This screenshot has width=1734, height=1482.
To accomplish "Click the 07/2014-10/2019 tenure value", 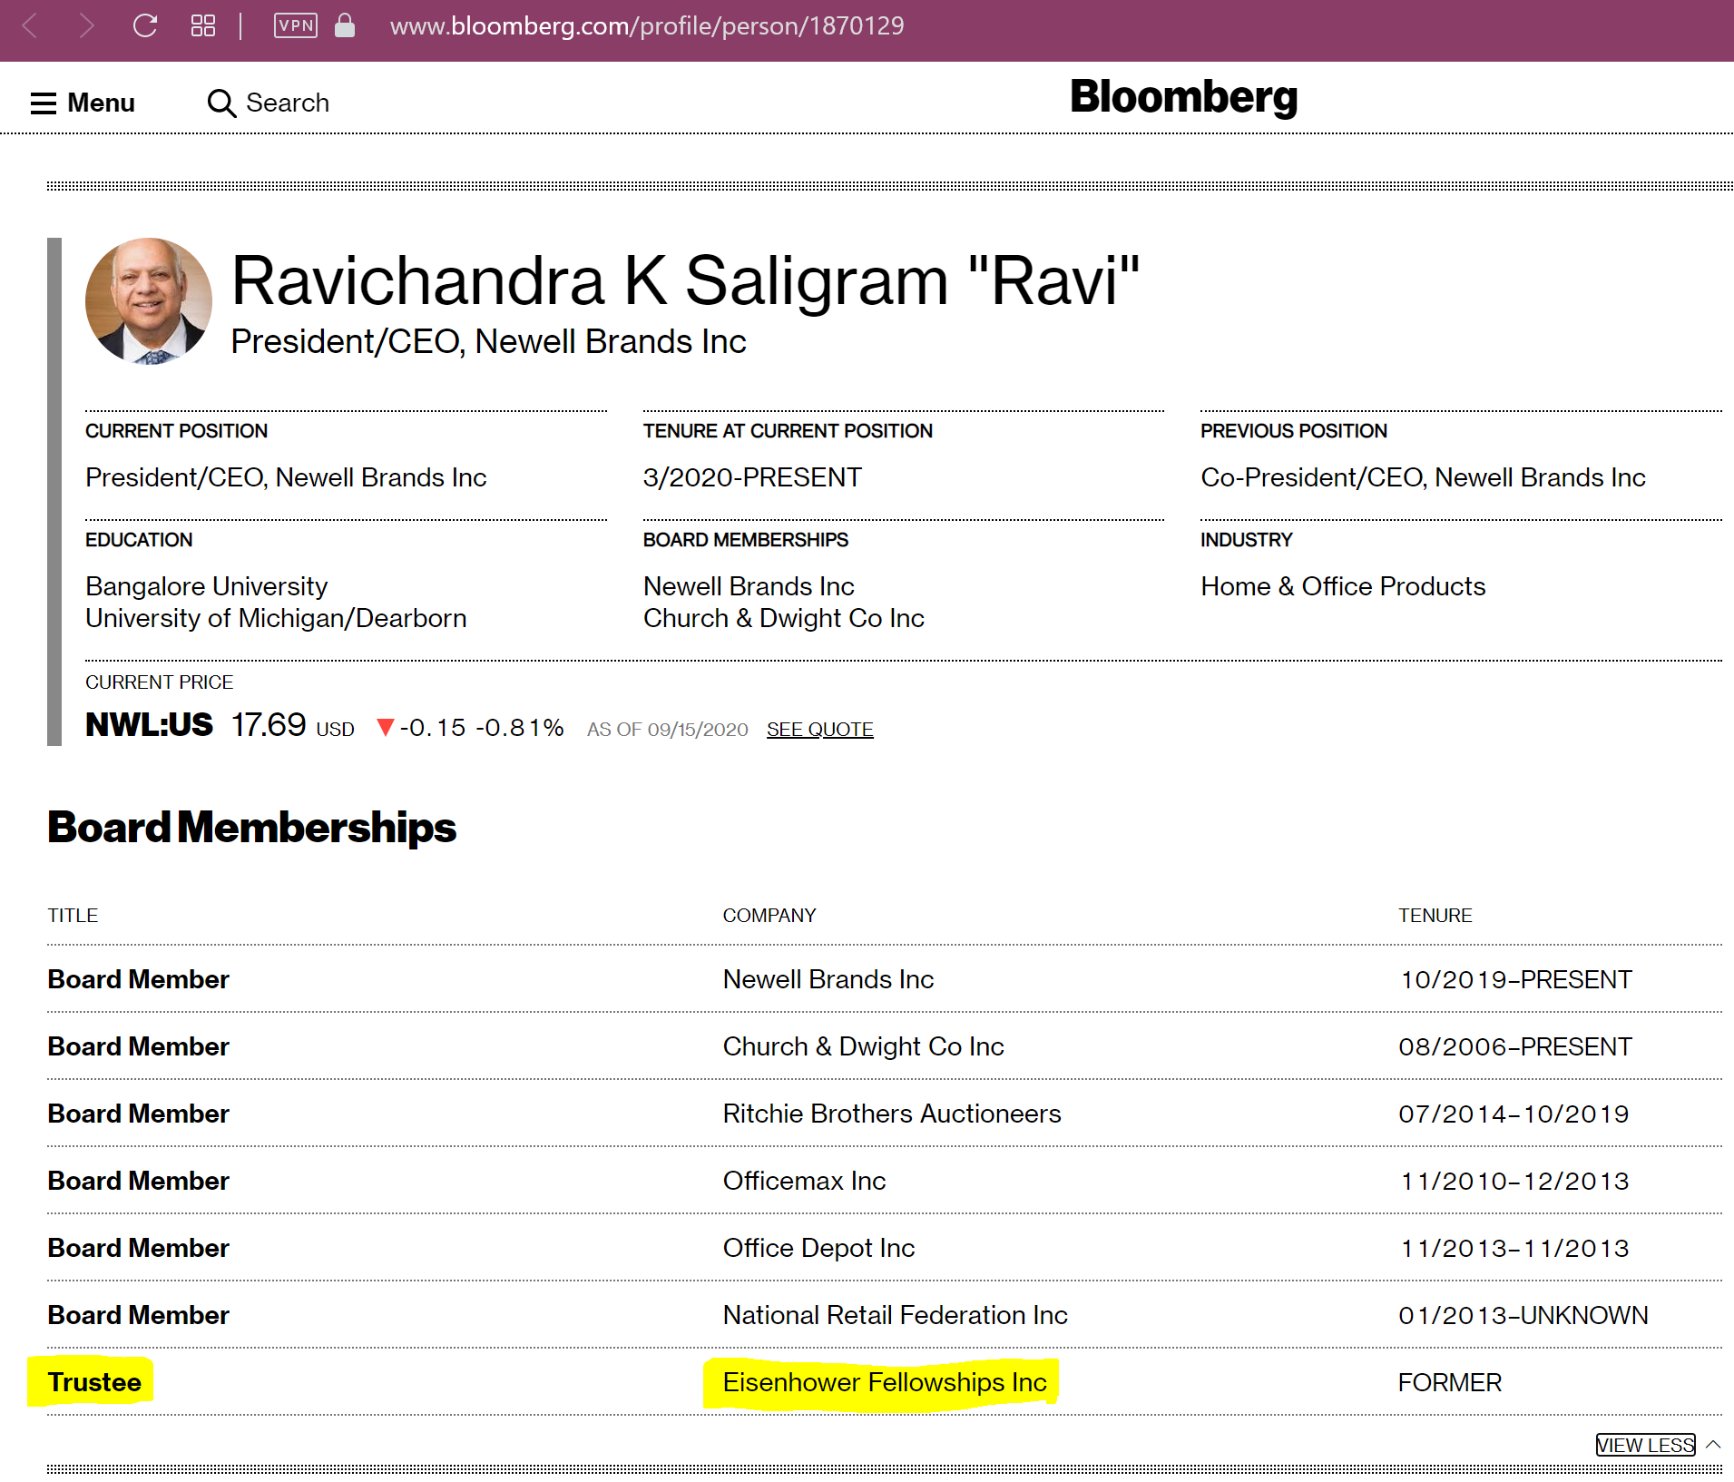I will (1514, 1114).
